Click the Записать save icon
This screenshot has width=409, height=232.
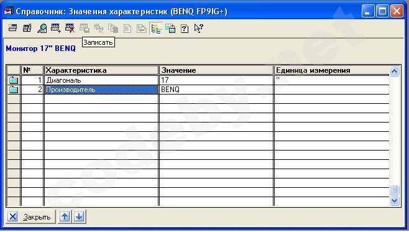85,28
